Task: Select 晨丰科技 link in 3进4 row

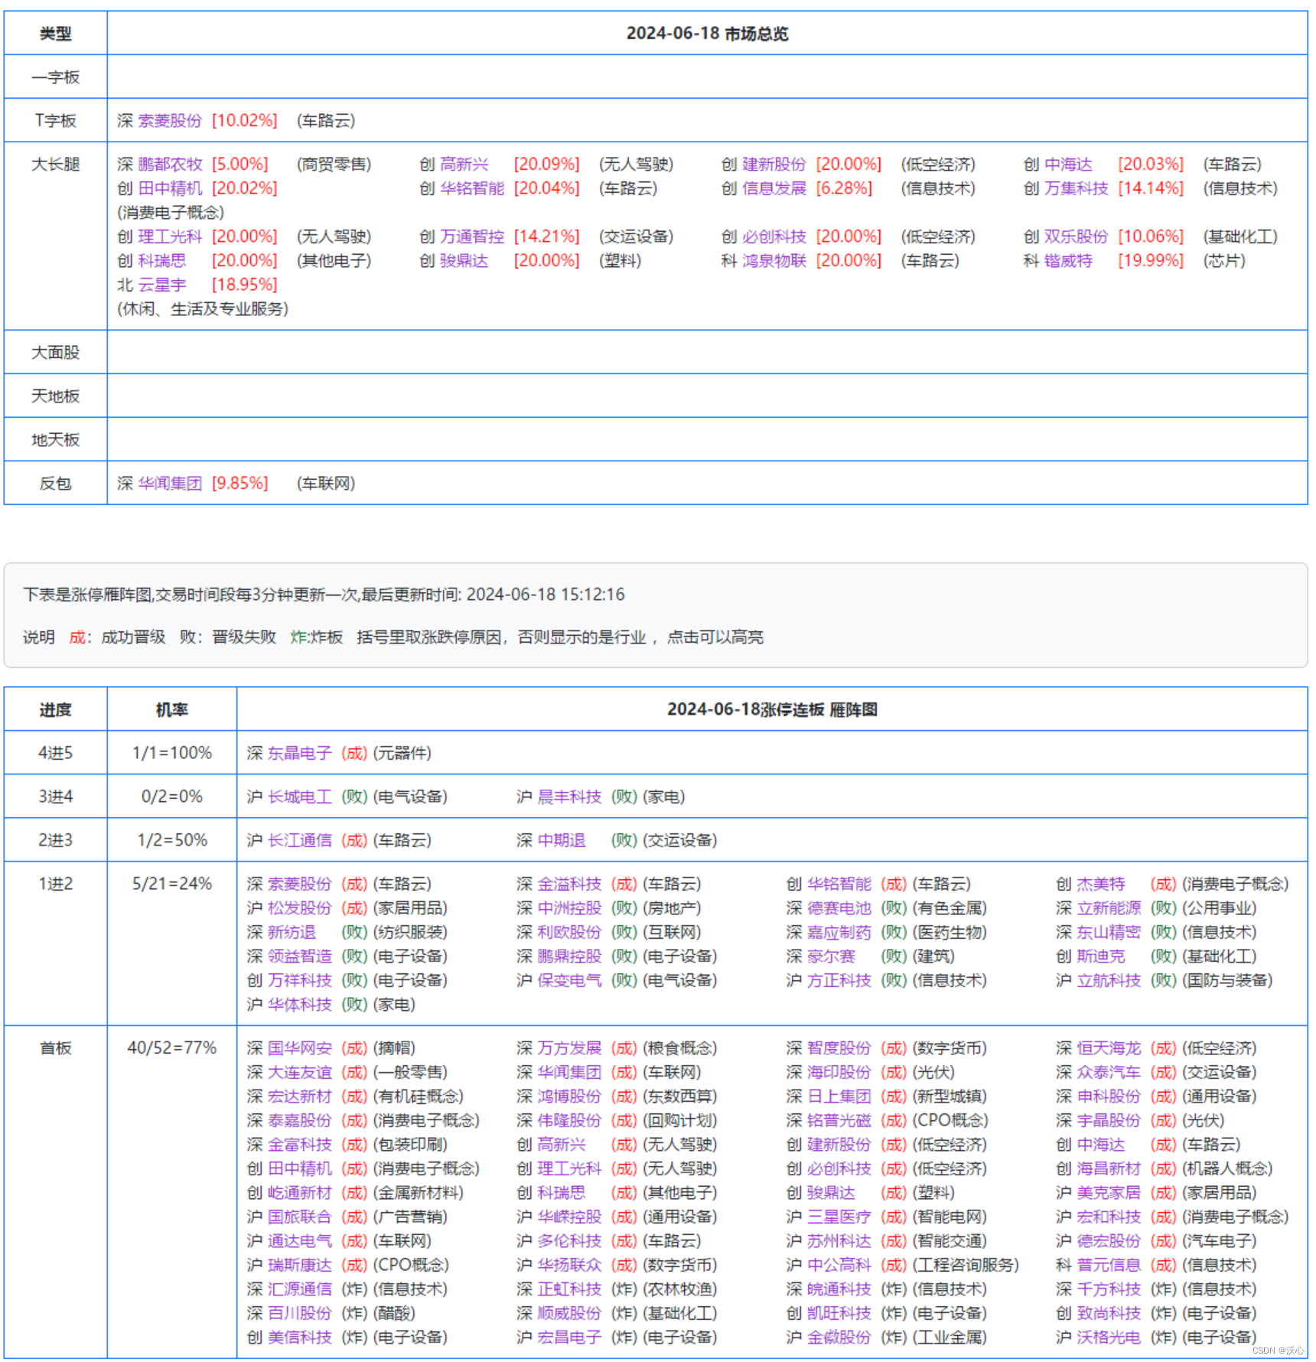Action: coord(569,797)
